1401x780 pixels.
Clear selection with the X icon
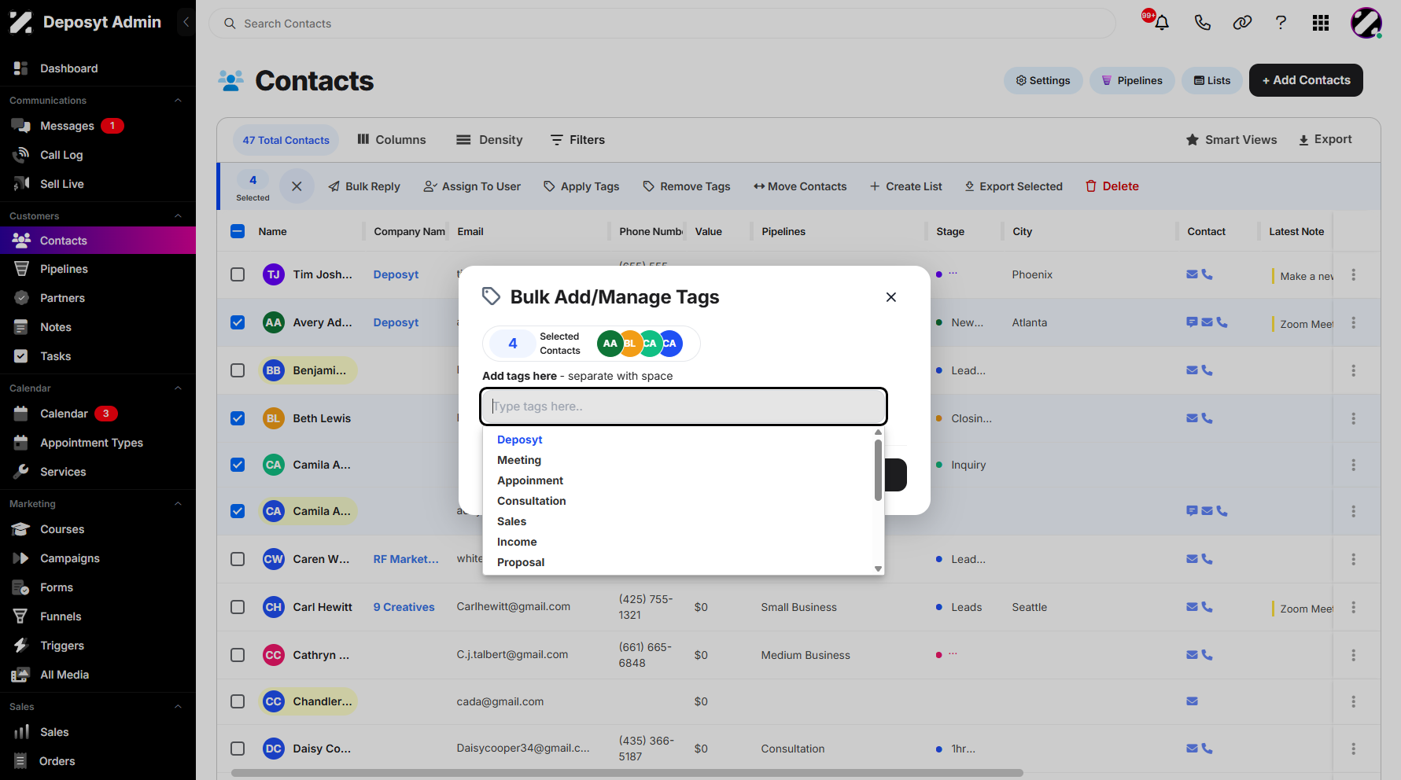pyautogui.click(x=297, y=186)
